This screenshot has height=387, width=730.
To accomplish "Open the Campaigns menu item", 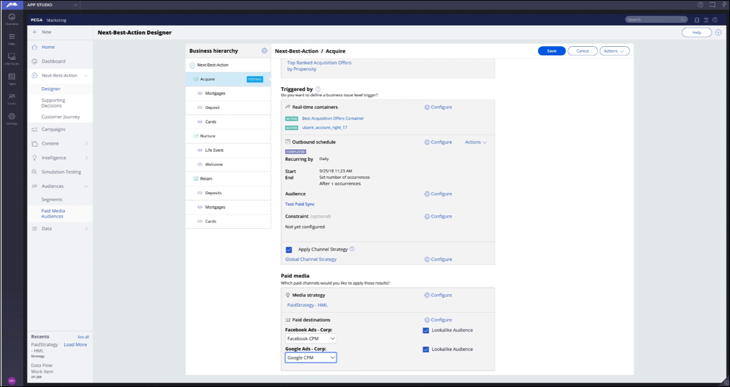I will tap(53, 129).
